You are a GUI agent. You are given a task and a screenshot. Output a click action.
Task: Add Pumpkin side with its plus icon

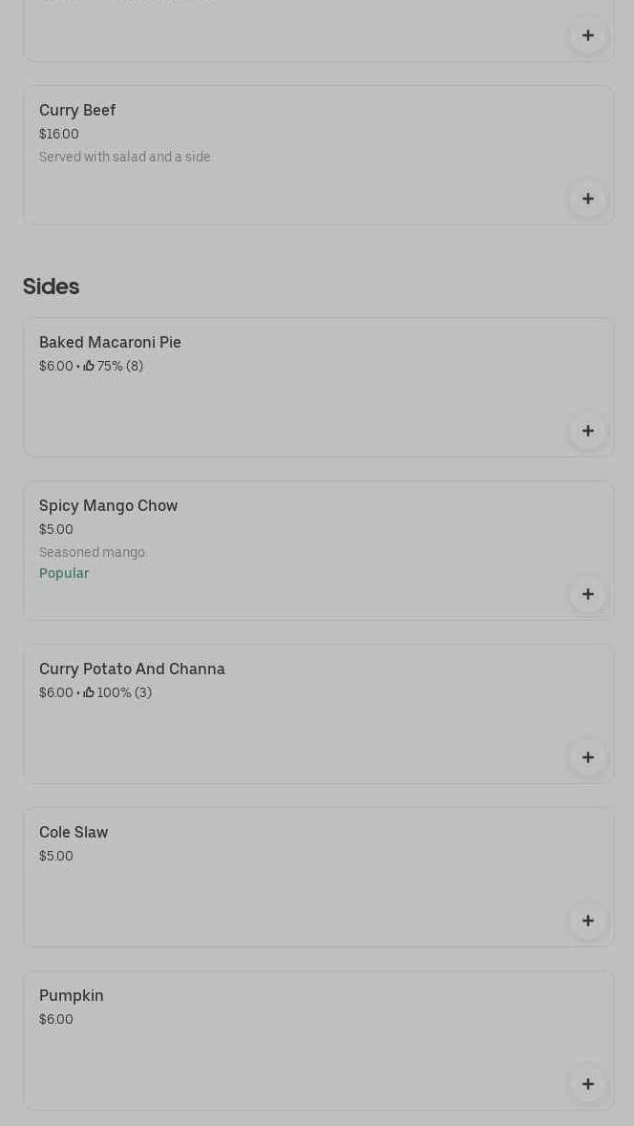pyautogui.click(x=588, y=1084)
